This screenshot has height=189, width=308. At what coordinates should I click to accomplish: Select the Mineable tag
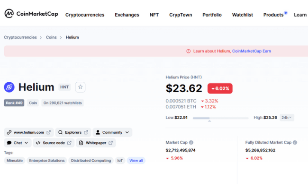tap(15, 161)
